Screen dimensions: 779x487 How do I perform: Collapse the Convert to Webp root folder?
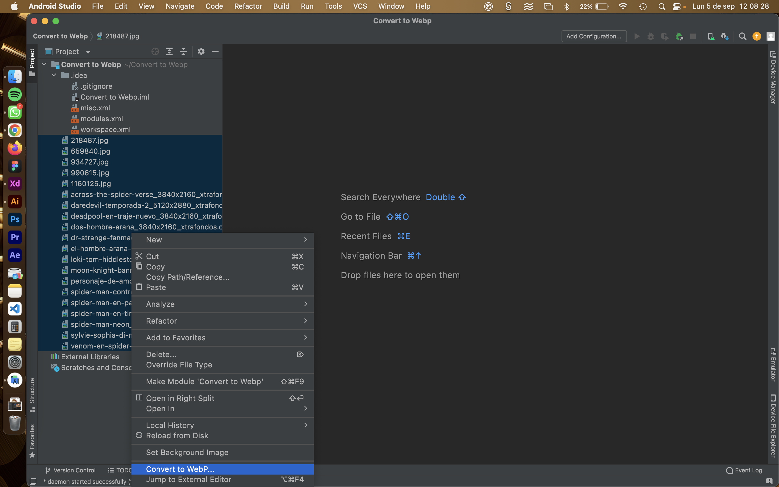pyautogui.click(x=44, y=64)
